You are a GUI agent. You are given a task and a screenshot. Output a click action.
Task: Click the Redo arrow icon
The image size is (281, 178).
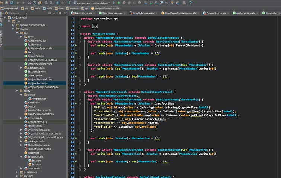point(23,3)
